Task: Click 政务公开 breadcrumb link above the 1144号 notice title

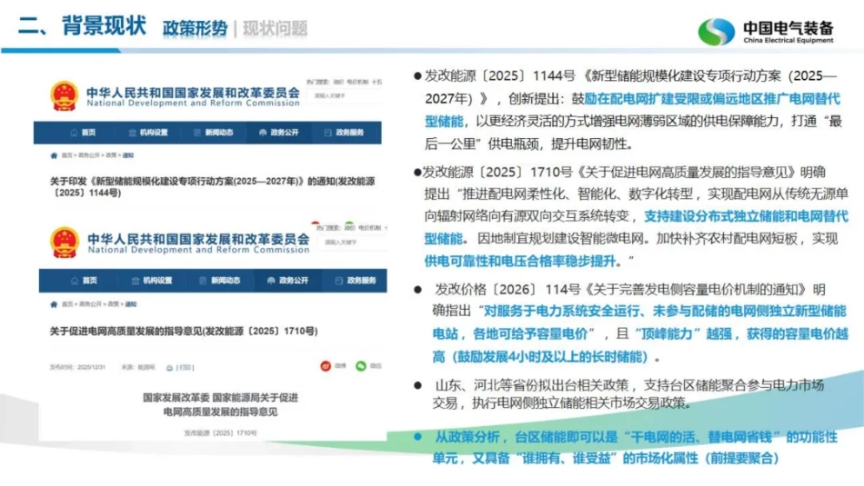Action: click(x=89, y=155)
